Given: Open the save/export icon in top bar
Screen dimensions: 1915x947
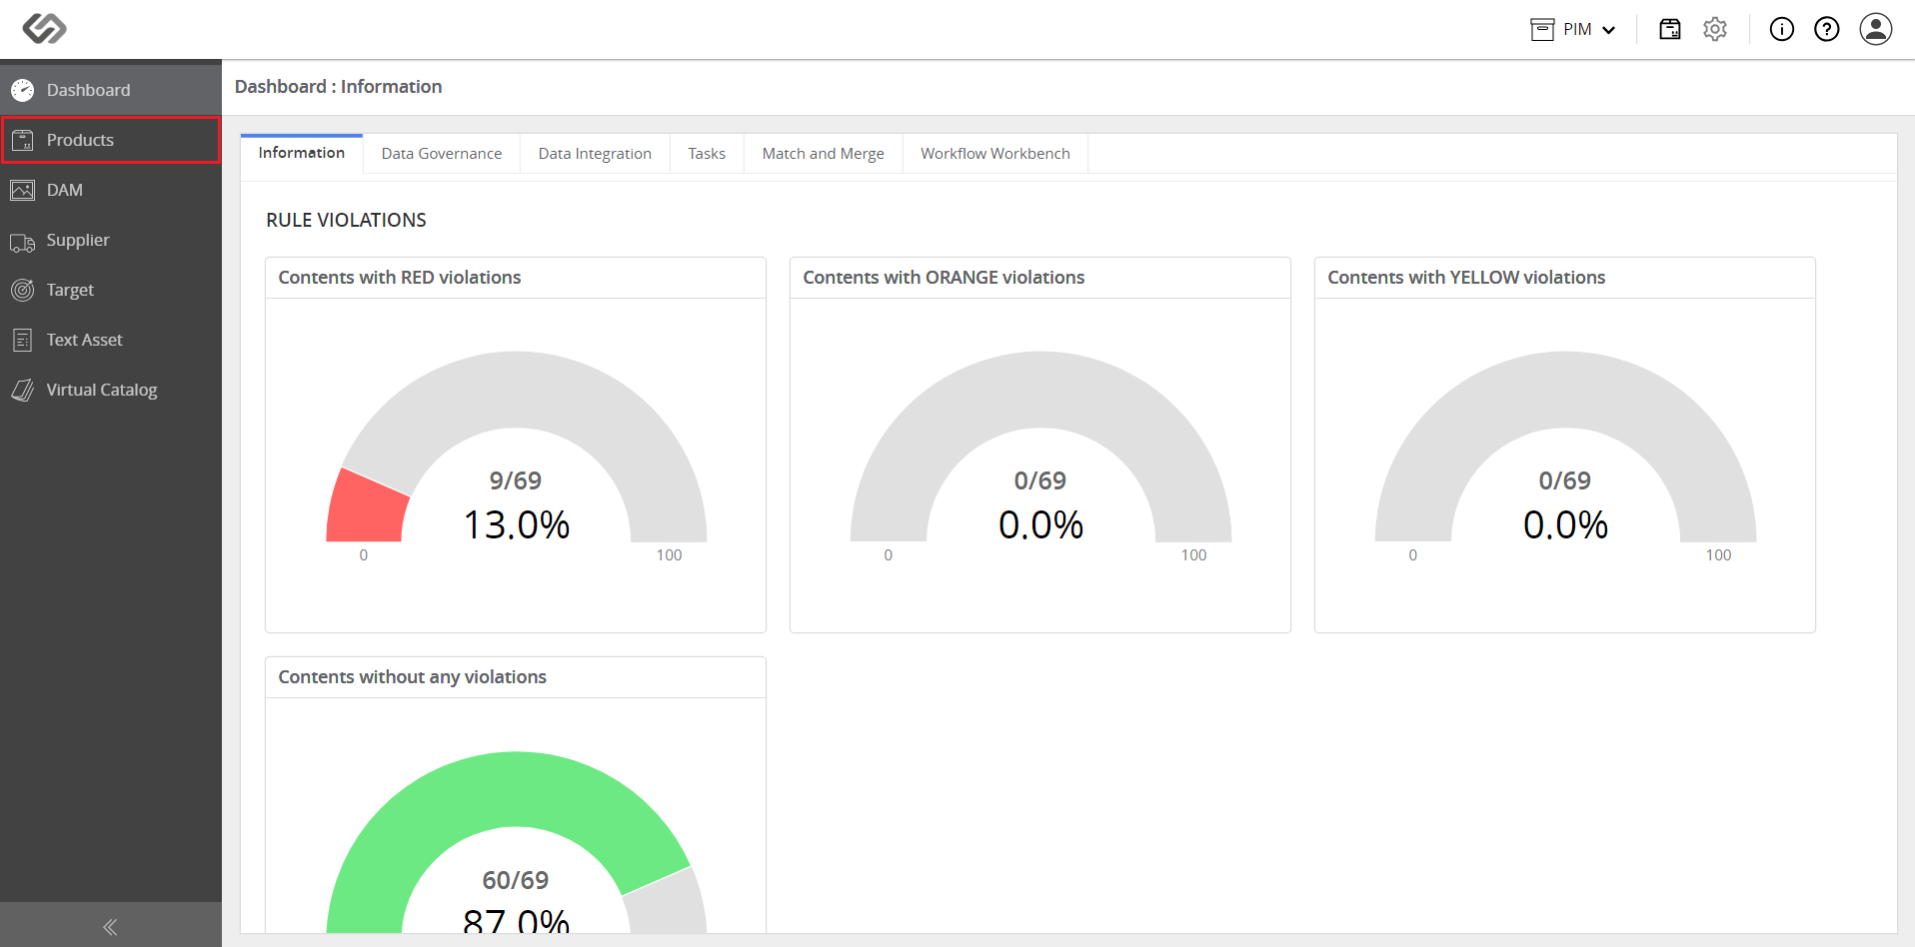Looking at the screenshot, I should (x=1670, y=29).
